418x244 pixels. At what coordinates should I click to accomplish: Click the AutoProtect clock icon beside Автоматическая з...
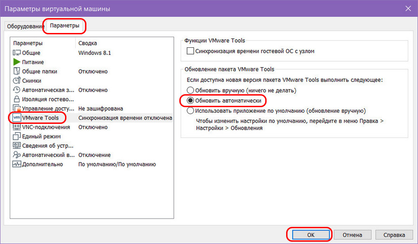(17, 90)
